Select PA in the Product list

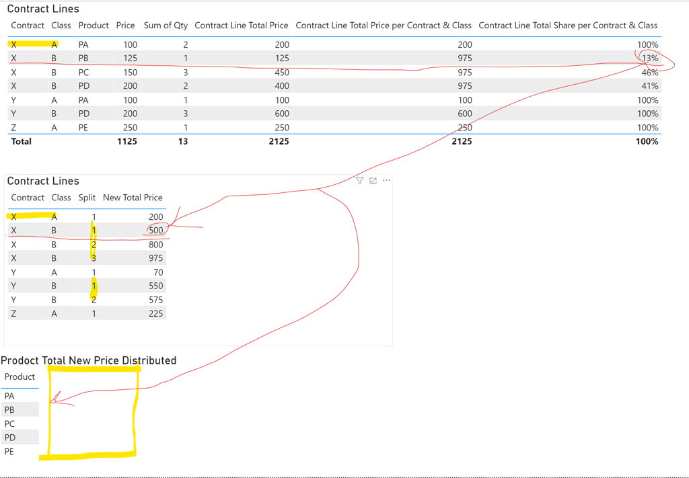pyautogui.click(x=10, y=396)
